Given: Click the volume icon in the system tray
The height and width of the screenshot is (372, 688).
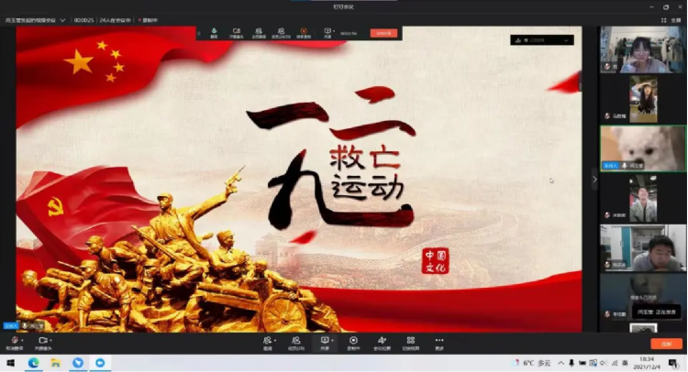Looking at the screenshot, I should click(604, 363).
